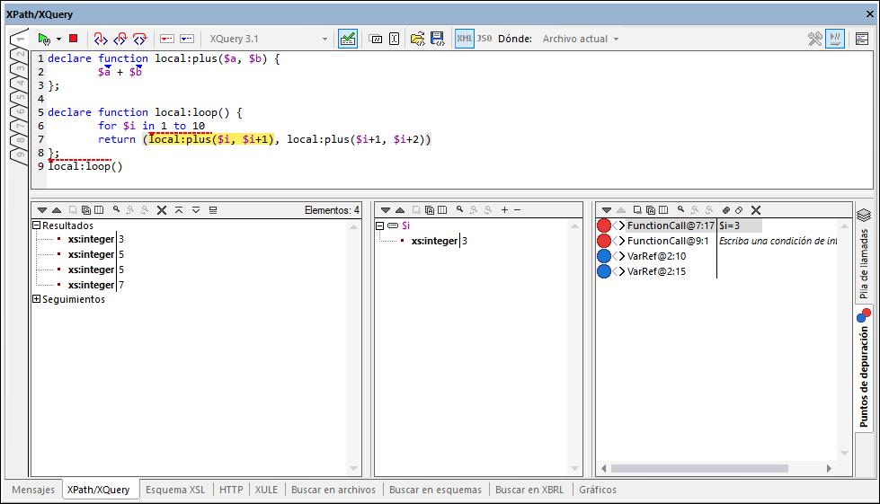This screenshot has height=504, width=880.
Task: Click the wrench settings icon
Action: pyautogui.click(x=814, y=39)
